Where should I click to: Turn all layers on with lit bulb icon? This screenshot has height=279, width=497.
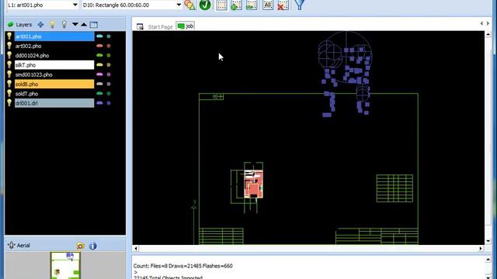click(x=53, y=24)
